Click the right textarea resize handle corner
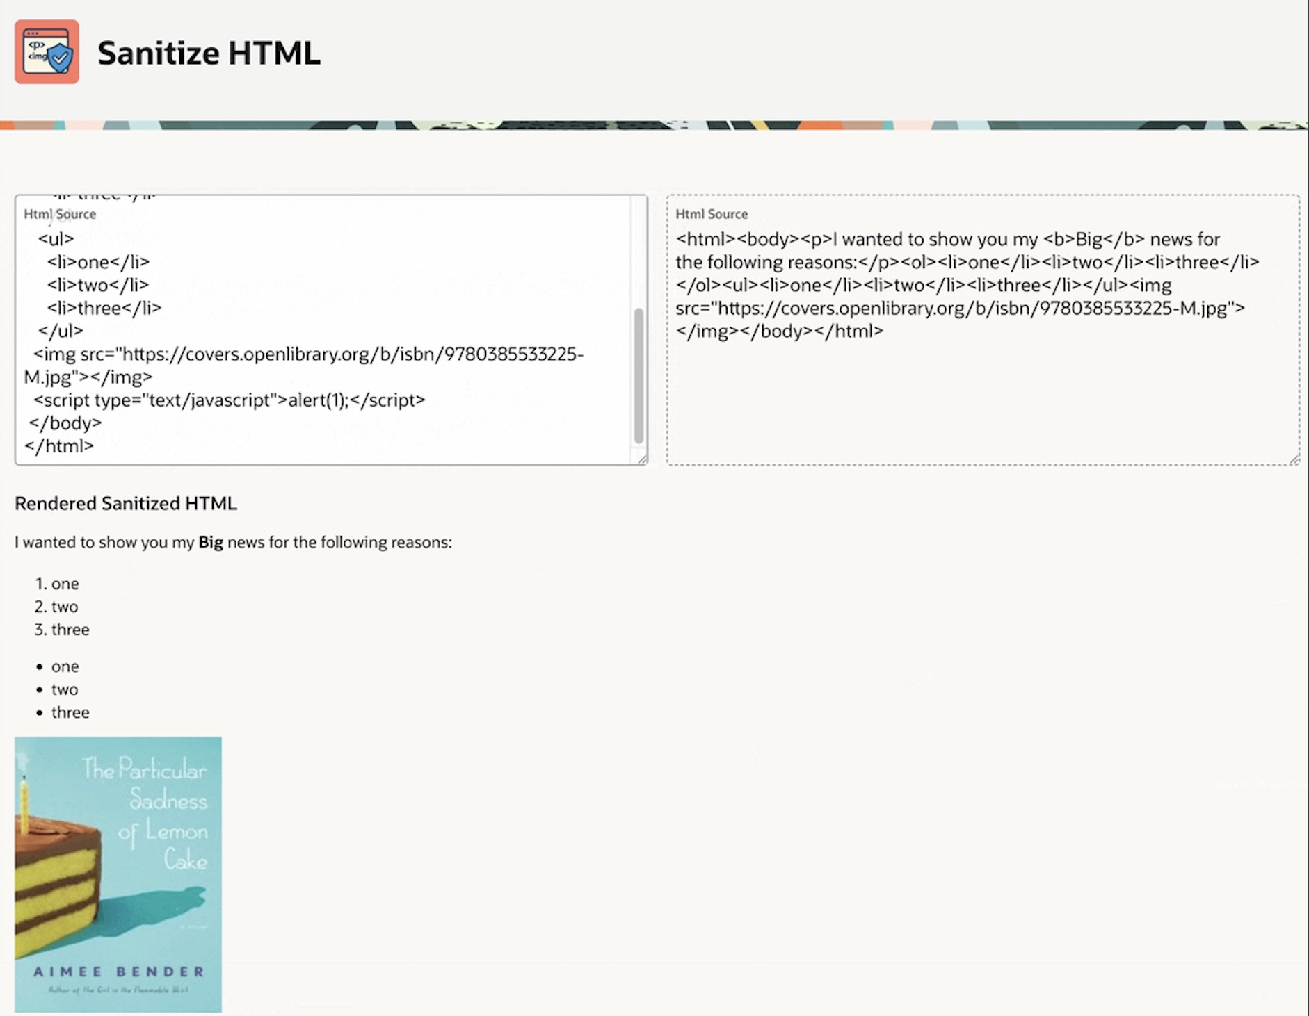1309x1016 pixels. point(1294,459)
